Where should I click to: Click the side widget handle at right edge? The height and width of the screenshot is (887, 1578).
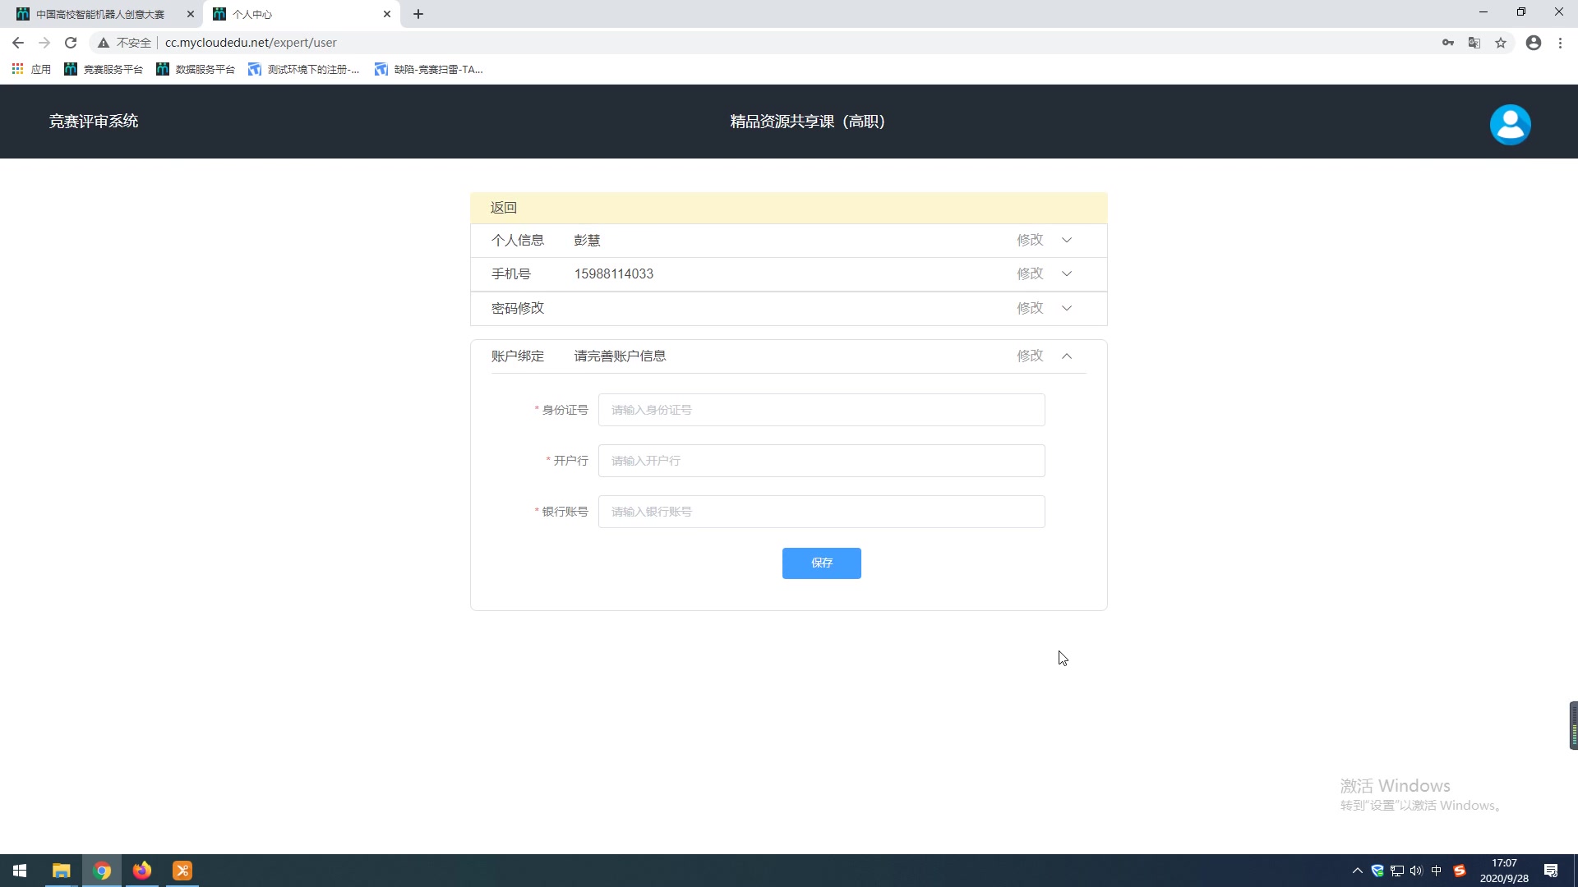[x=1573, y=725]
